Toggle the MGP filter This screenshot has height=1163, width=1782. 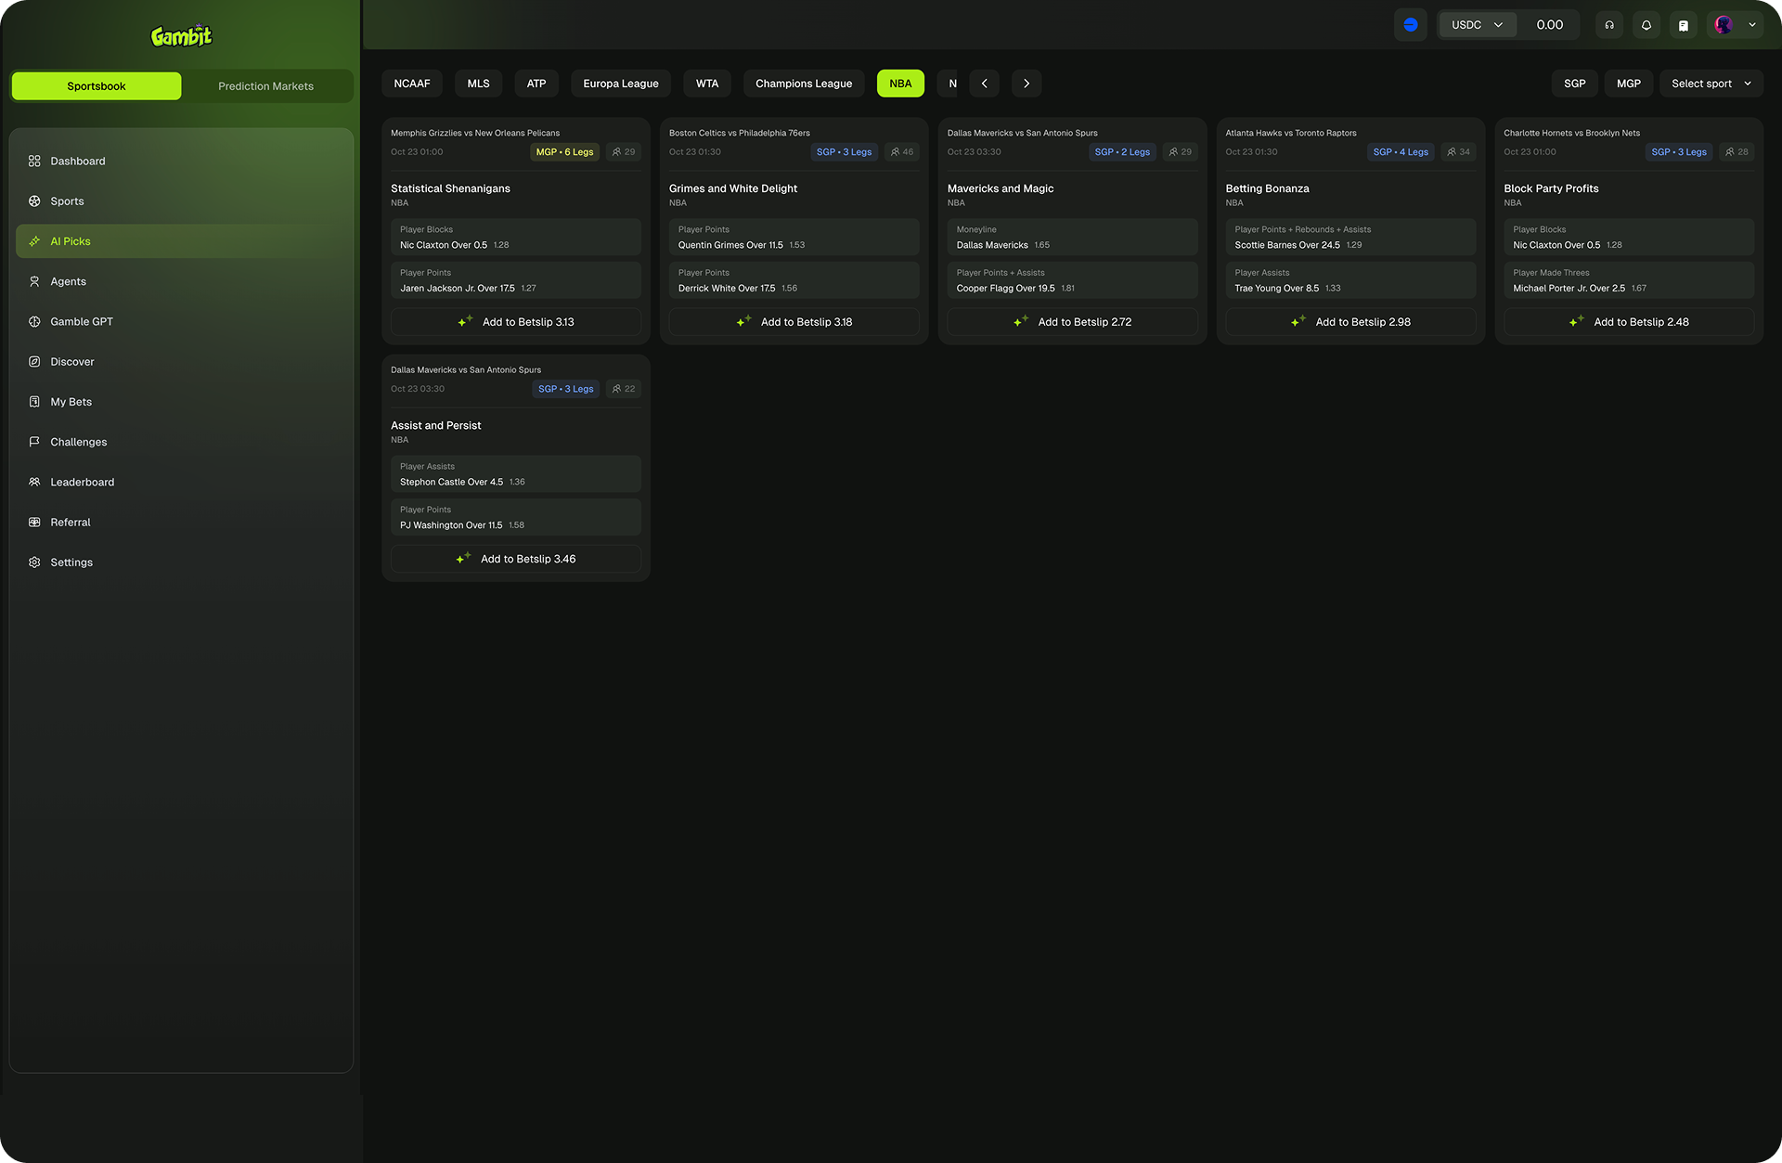click(x=1628, y=84)
